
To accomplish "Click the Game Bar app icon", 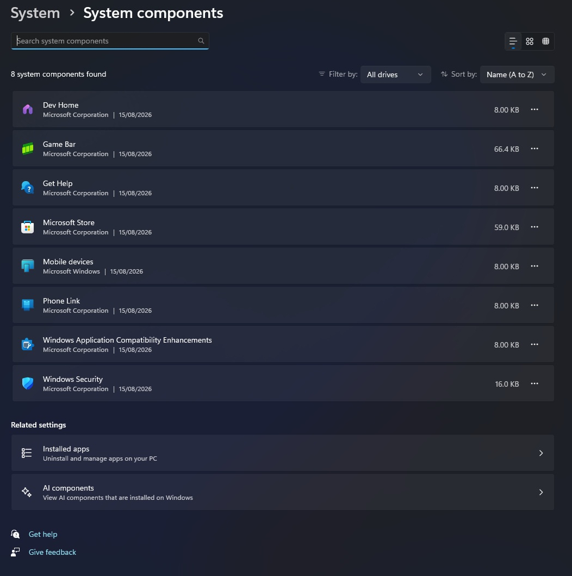I will (x=28, y=149).
